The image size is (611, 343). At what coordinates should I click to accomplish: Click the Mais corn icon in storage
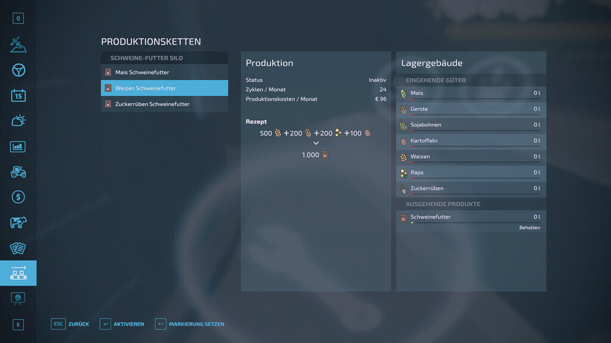tap(403, 93)
